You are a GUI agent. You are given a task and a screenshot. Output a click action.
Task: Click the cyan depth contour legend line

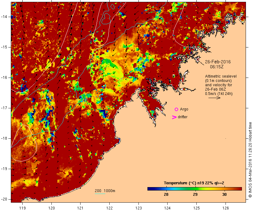point(100,194)
